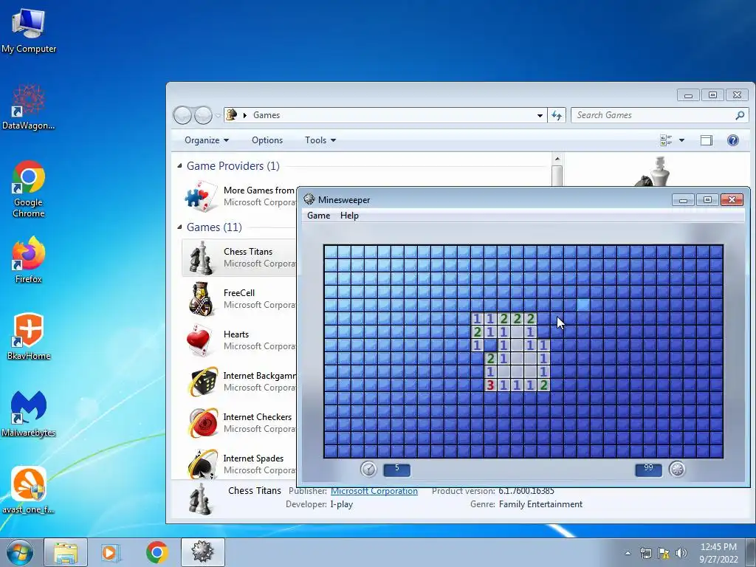
Task: Click the change view icon in Games toolbar
Action: [666, 140]
